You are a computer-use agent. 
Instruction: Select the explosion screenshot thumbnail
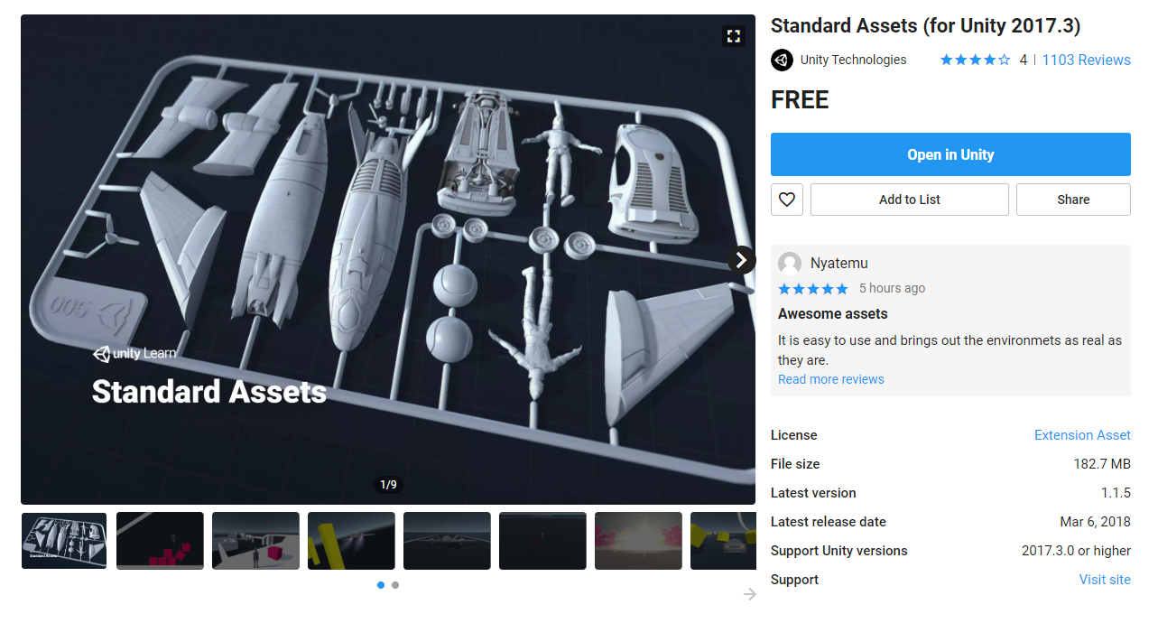(638, 541)
